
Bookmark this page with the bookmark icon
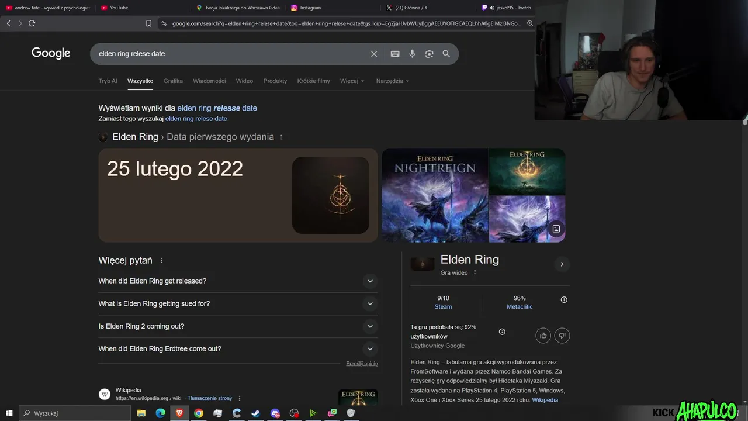[x=148, y=23]
